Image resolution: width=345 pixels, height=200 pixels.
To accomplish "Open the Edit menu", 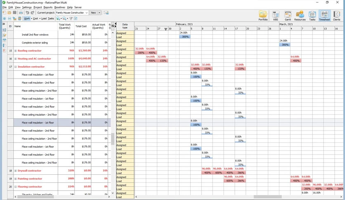I will pos(11,7).
